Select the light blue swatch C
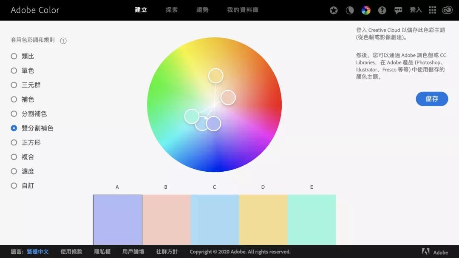 click(215, 220)
